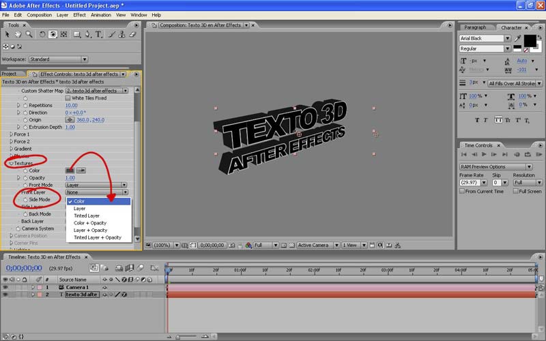Toggle the Color property stopwatch
Image resolution: width=546 pixels, height=341 pixels.
[25, 170]
